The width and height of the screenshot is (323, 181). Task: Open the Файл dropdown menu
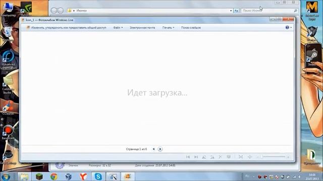118,28
